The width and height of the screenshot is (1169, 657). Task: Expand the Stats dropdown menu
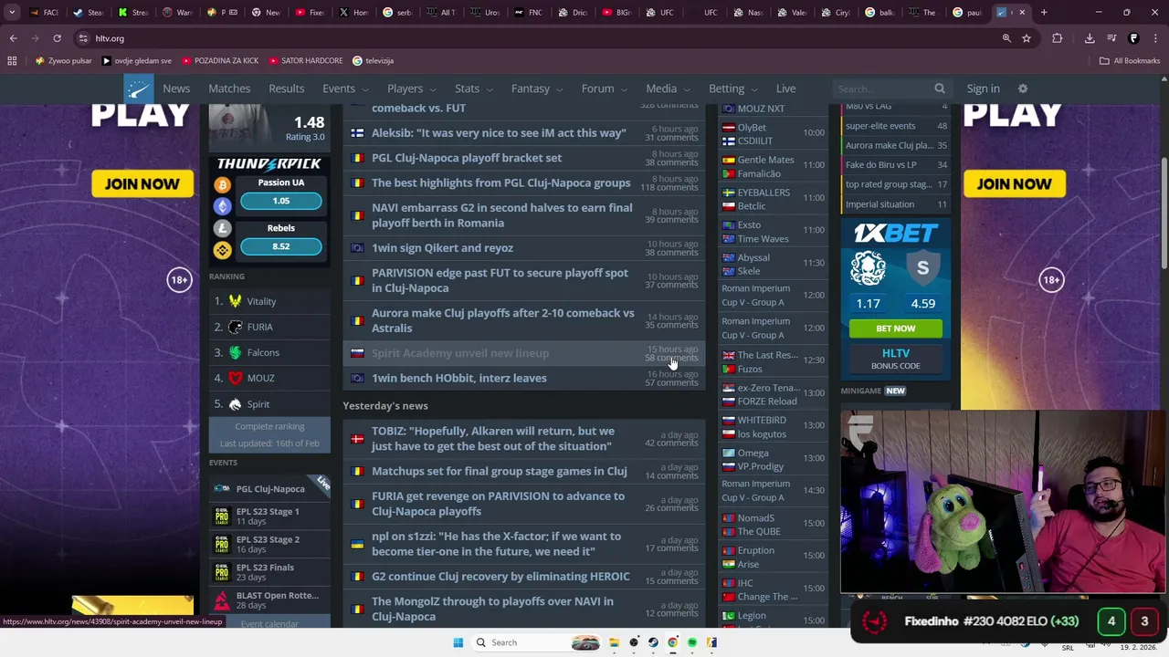(474, 89)
